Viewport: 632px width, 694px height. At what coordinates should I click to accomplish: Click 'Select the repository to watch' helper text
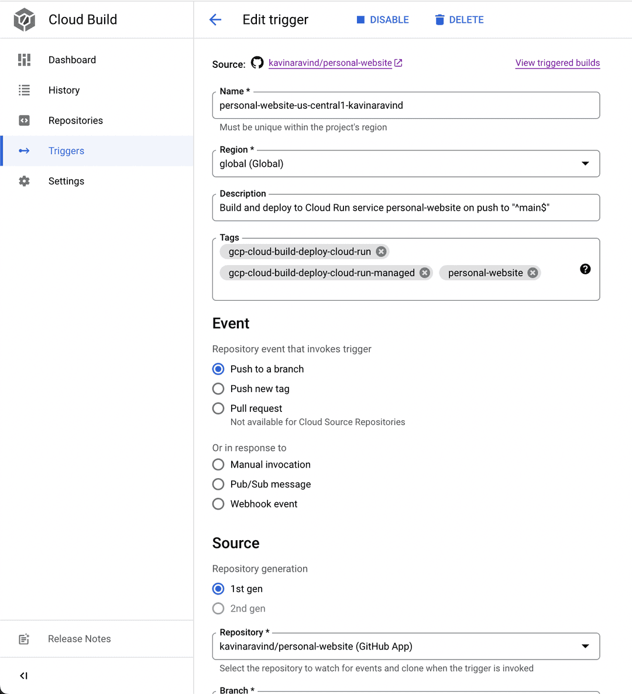tap(377, 668)
